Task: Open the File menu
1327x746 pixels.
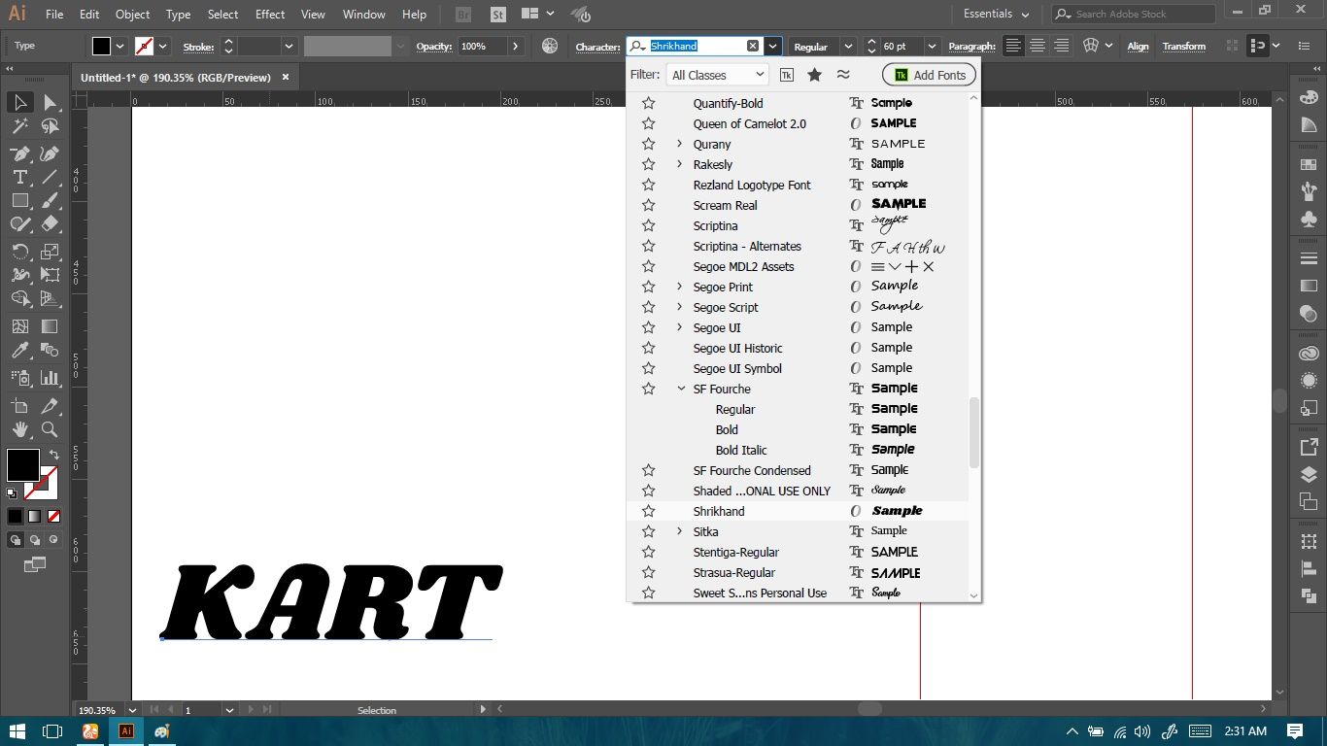Action: click(54, 15)
